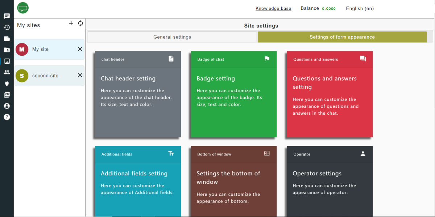Add a new site with plus icon
435x217 pixels.
(x=71, y=24)
